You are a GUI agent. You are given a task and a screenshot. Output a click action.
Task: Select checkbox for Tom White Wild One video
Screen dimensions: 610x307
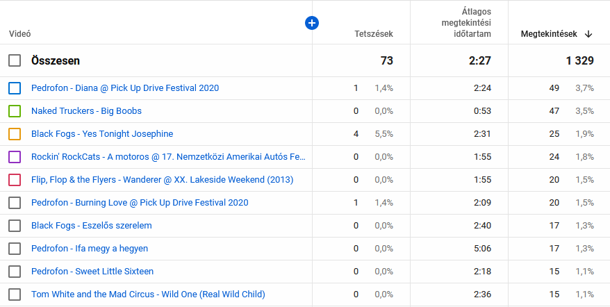(15, 294)
